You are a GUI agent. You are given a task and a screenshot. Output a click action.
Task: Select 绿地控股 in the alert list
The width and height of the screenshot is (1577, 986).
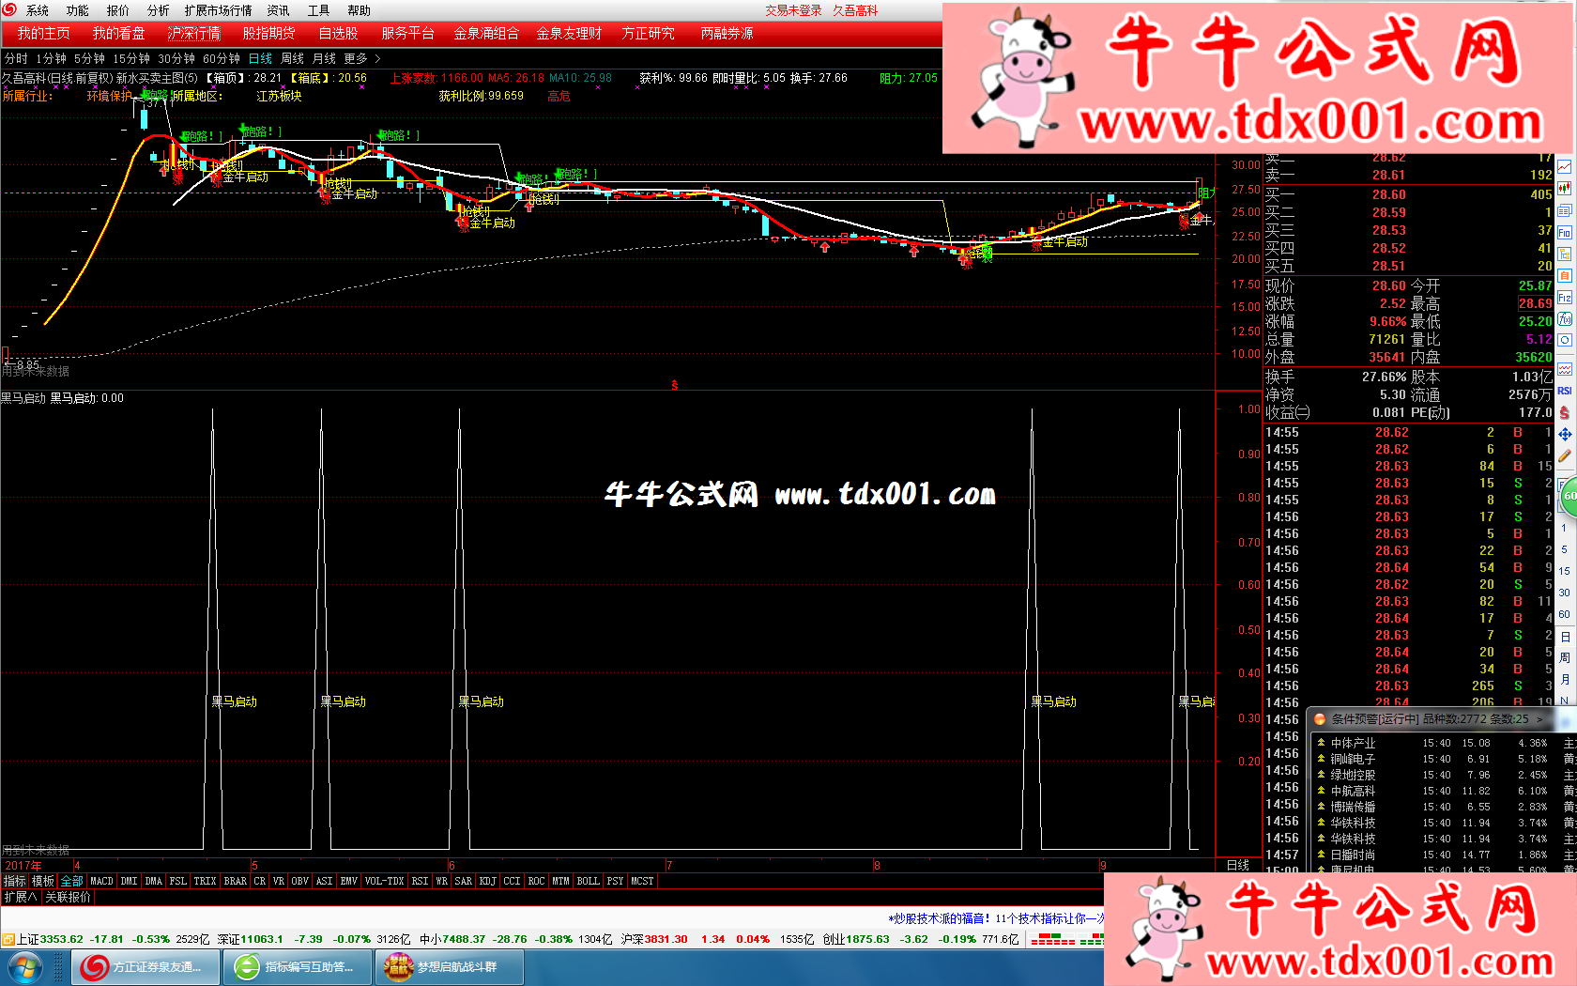tap(1353, 775)
